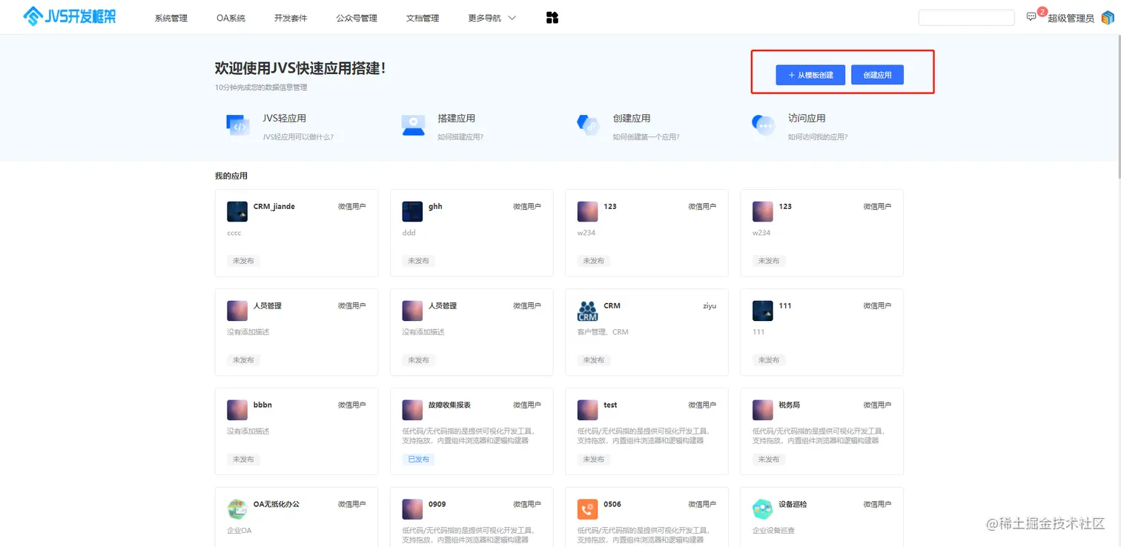
Task: Open the bbbn application title
Action: 262,405
